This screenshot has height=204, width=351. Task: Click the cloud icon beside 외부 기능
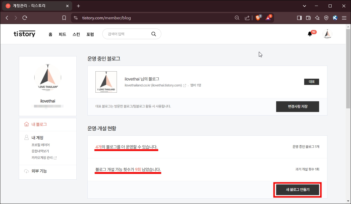point(26,171)
